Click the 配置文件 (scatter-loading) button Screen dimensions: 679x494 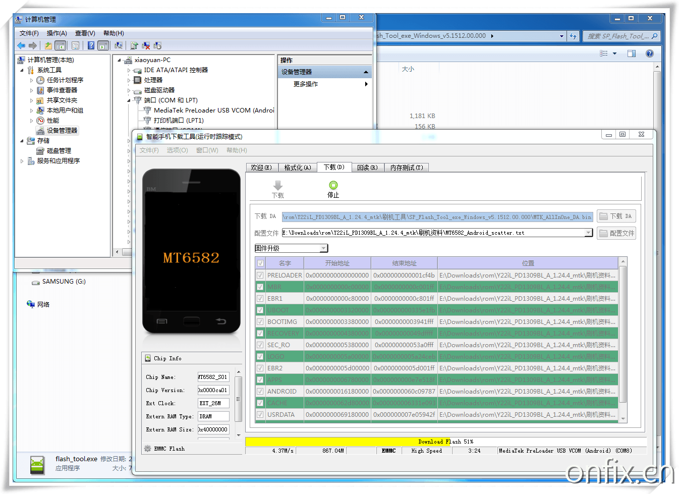[x=616, y=233]
